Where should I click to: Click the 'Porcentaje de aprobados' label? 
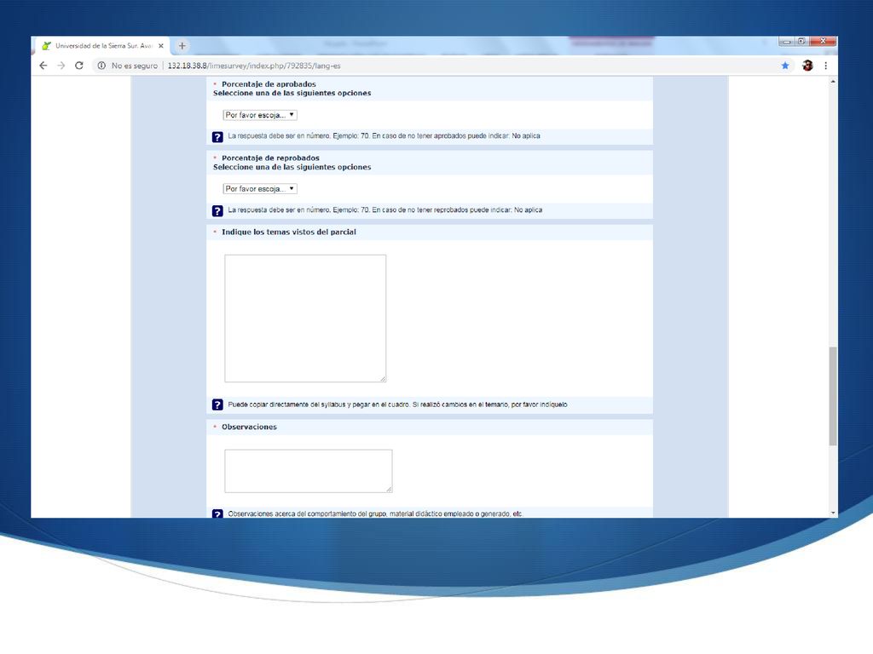point(269,84)
